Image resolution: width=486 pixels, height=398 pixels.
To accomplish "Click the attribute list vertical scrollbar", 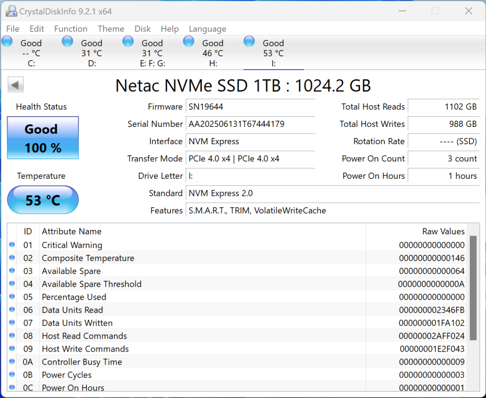I will tap(473, 288).
